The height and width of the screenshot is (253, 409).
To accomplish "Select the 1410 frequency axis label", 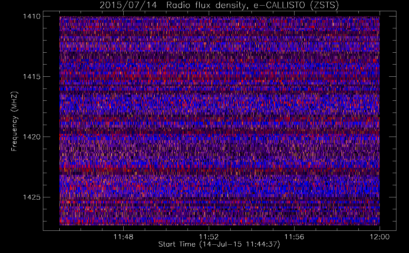I will point(32,16).
